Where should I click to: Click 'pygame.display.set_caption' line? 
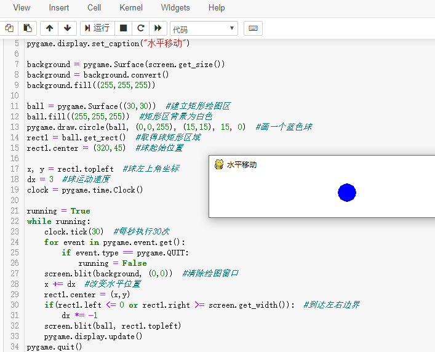point(108,43)
